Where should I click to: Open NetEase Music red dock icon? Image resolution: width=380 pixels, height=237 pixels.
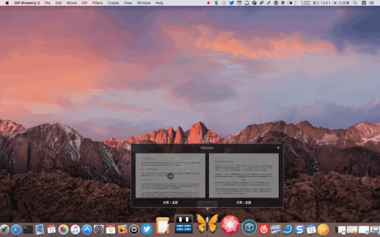264,229
